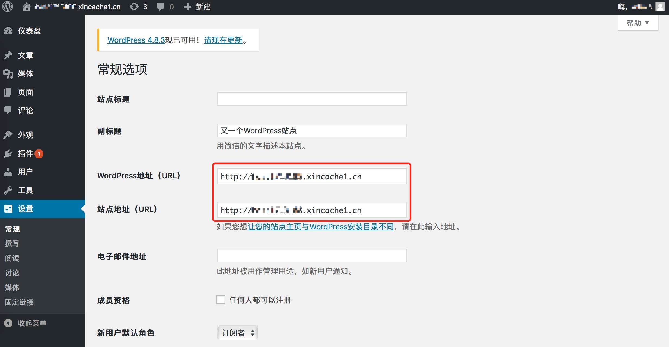669x347 pixels.
Task: Enable 任何人都可以注册 checkbox
Action: pyautogui.click(x=221, y=300)
